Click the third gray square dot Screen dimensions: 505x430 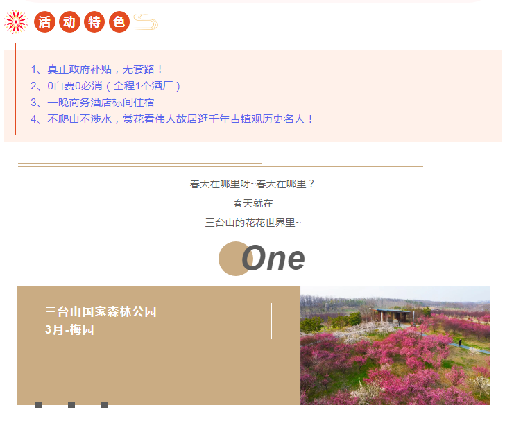pyautogui.click(x=105, y=405)
